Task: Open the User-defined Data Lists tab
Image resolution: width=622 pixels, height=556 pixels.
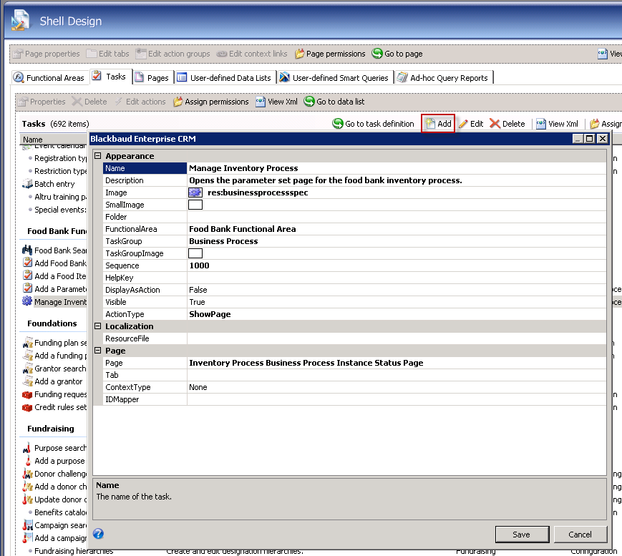Action: pyautogui.click(x=225, y=77)
